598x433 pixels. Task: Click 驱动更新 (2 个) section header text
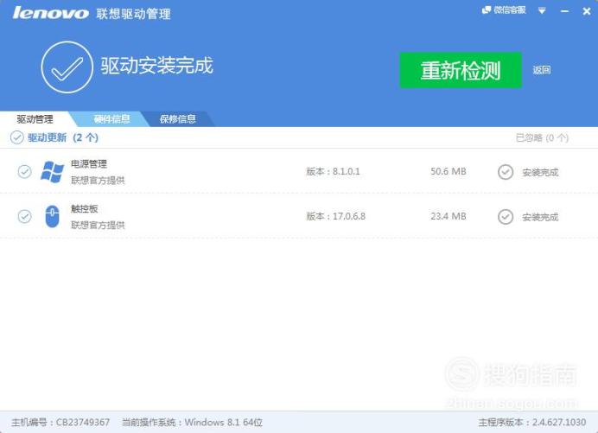coord(63,137)
